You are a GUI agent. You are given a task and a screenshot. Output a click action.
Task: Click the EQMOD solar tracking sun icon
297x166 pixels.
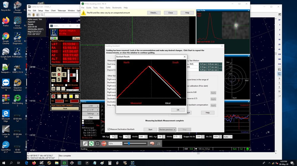pyautogui.click(x=71, y=96)
